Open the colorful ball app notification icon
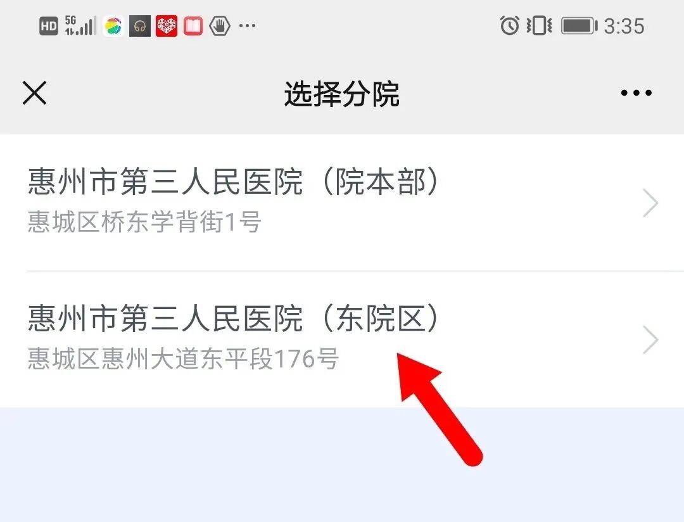 pos(113,26)
